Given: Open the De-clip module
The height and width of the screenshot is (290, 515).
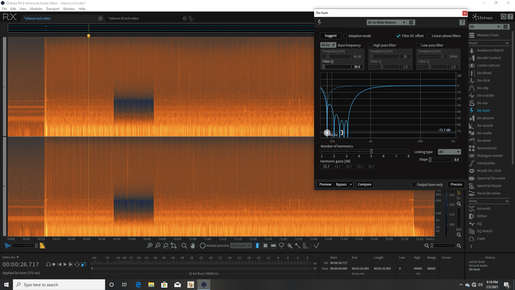Looking at the screenshot, I should click(479, 88).
